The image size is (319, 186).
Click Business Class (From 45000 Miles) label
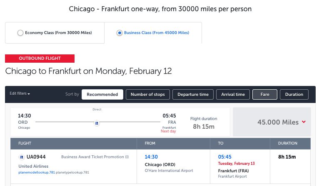(157, 33)
